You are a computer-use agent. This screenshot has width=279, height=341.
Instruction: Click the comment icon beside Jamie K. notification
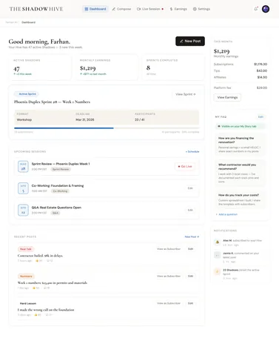click(x=217, y=255)
